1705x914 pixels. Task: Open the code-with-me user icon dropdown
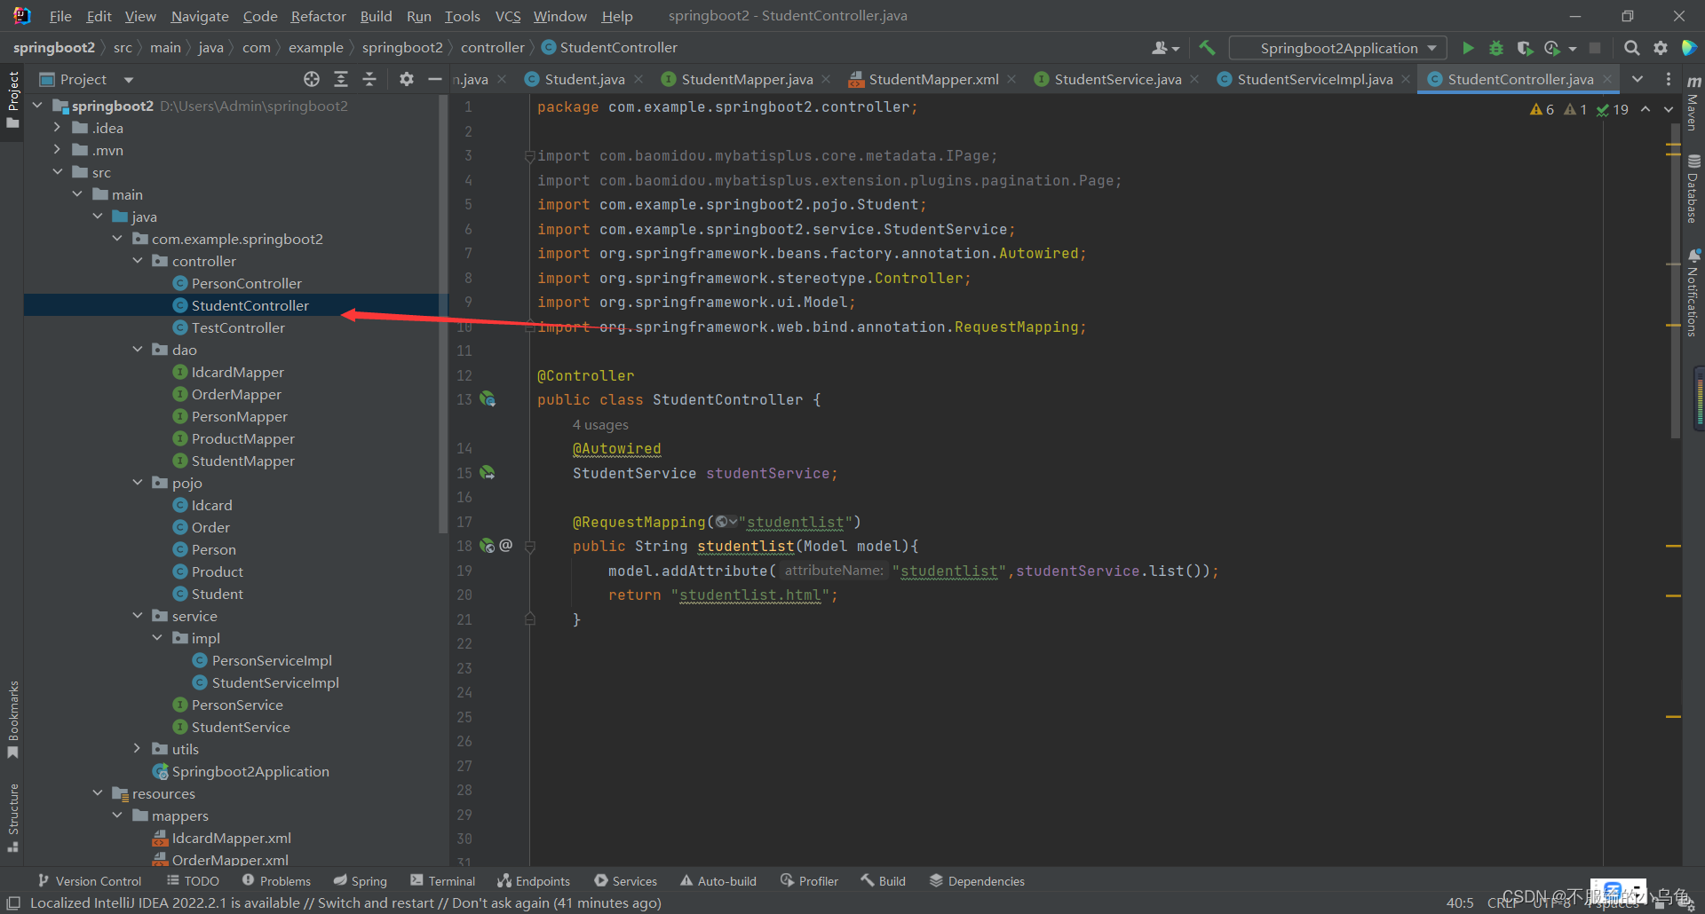[1165, 48]
